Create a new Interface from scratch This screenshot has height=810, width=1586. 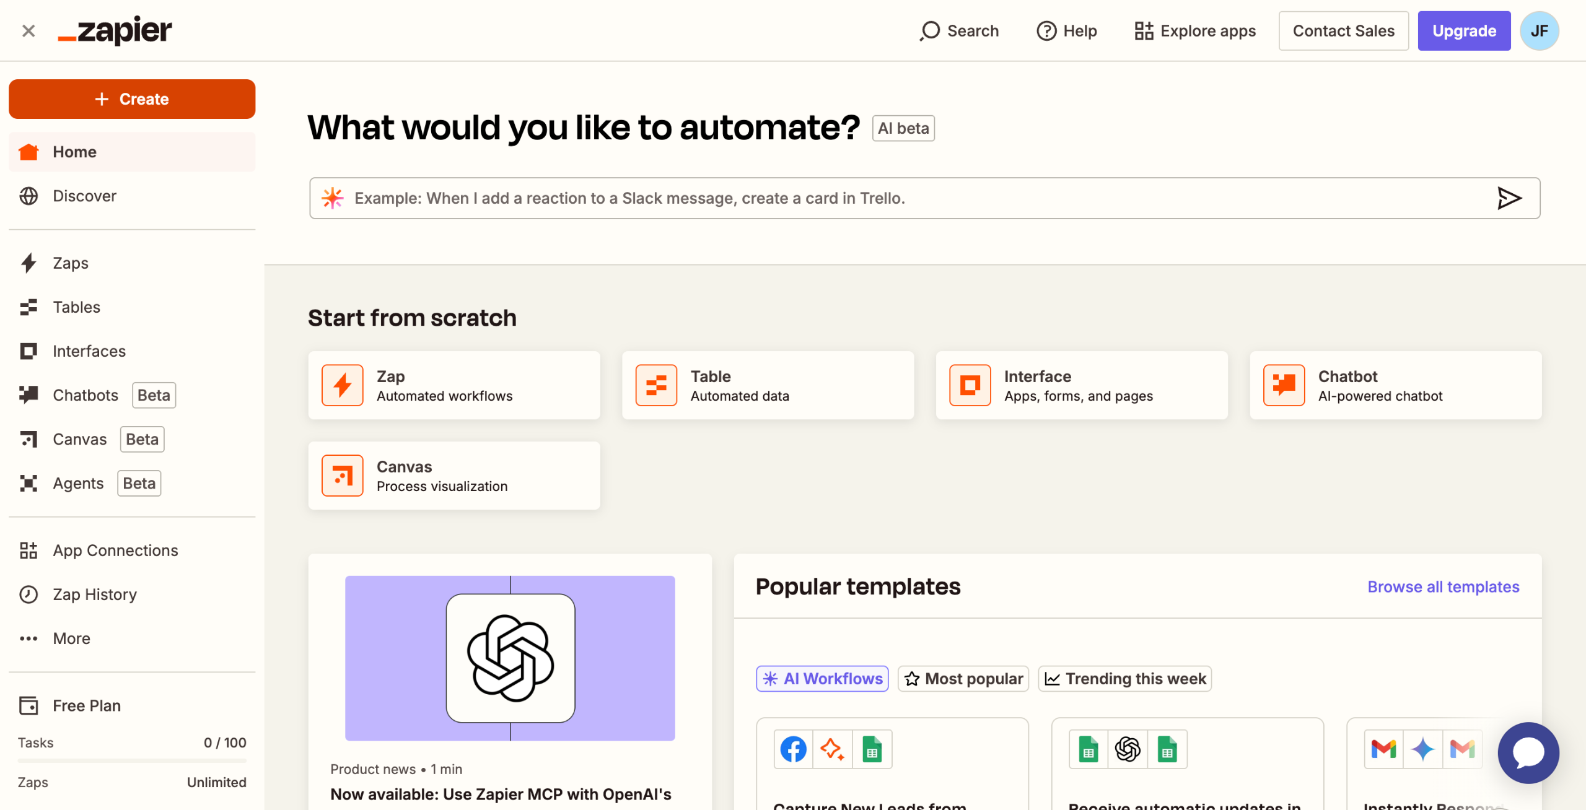pos(1082,385)
